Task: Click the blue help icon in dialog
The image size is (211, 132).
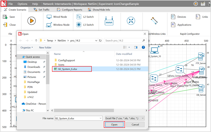Action: point(143,47)
